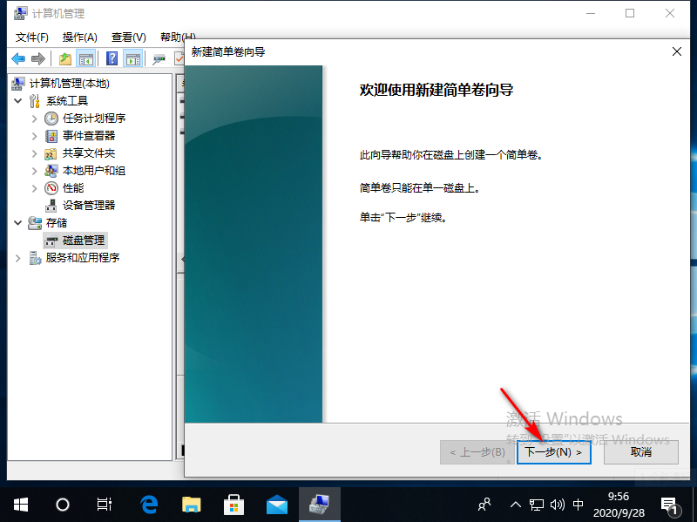Image resolution: width=697 pixels, height=522 pixels.
Task: Open Microsoft Store from the taskbar
Action: (233, 504)
